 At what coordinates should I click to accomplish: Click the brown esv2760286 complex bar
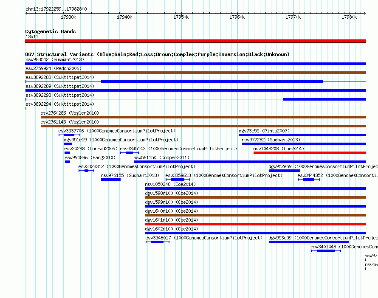tap(203, 117)
